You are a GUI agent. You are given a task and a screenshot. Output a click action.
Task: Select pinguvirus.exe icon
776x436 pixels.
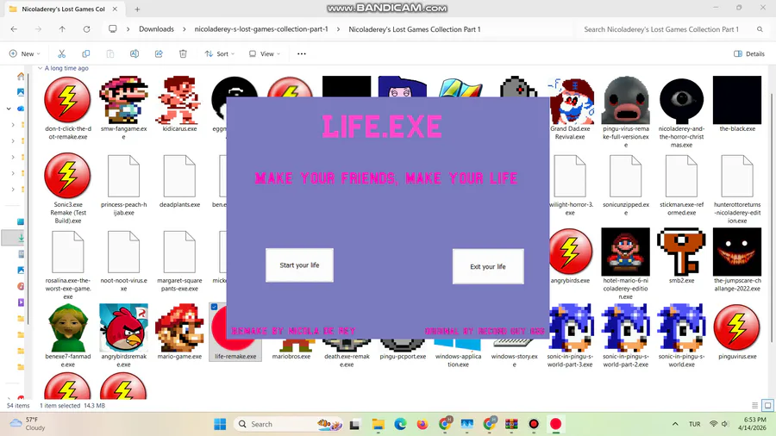tap(737, 327)
